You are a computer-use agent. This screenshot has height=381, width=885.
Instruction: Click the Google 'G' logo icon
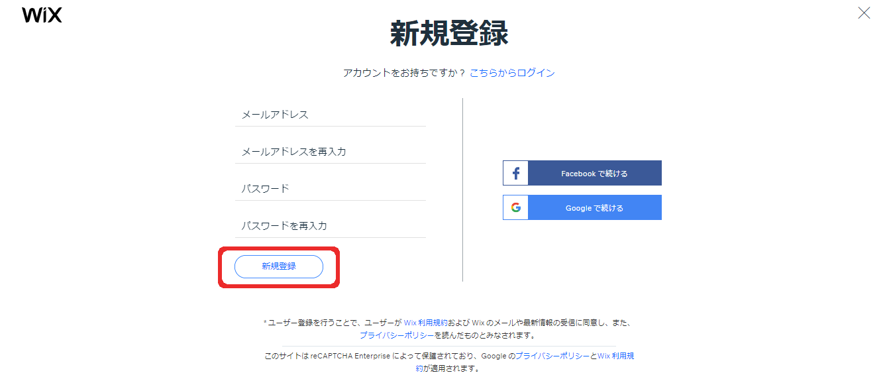(x=516, y=207)
